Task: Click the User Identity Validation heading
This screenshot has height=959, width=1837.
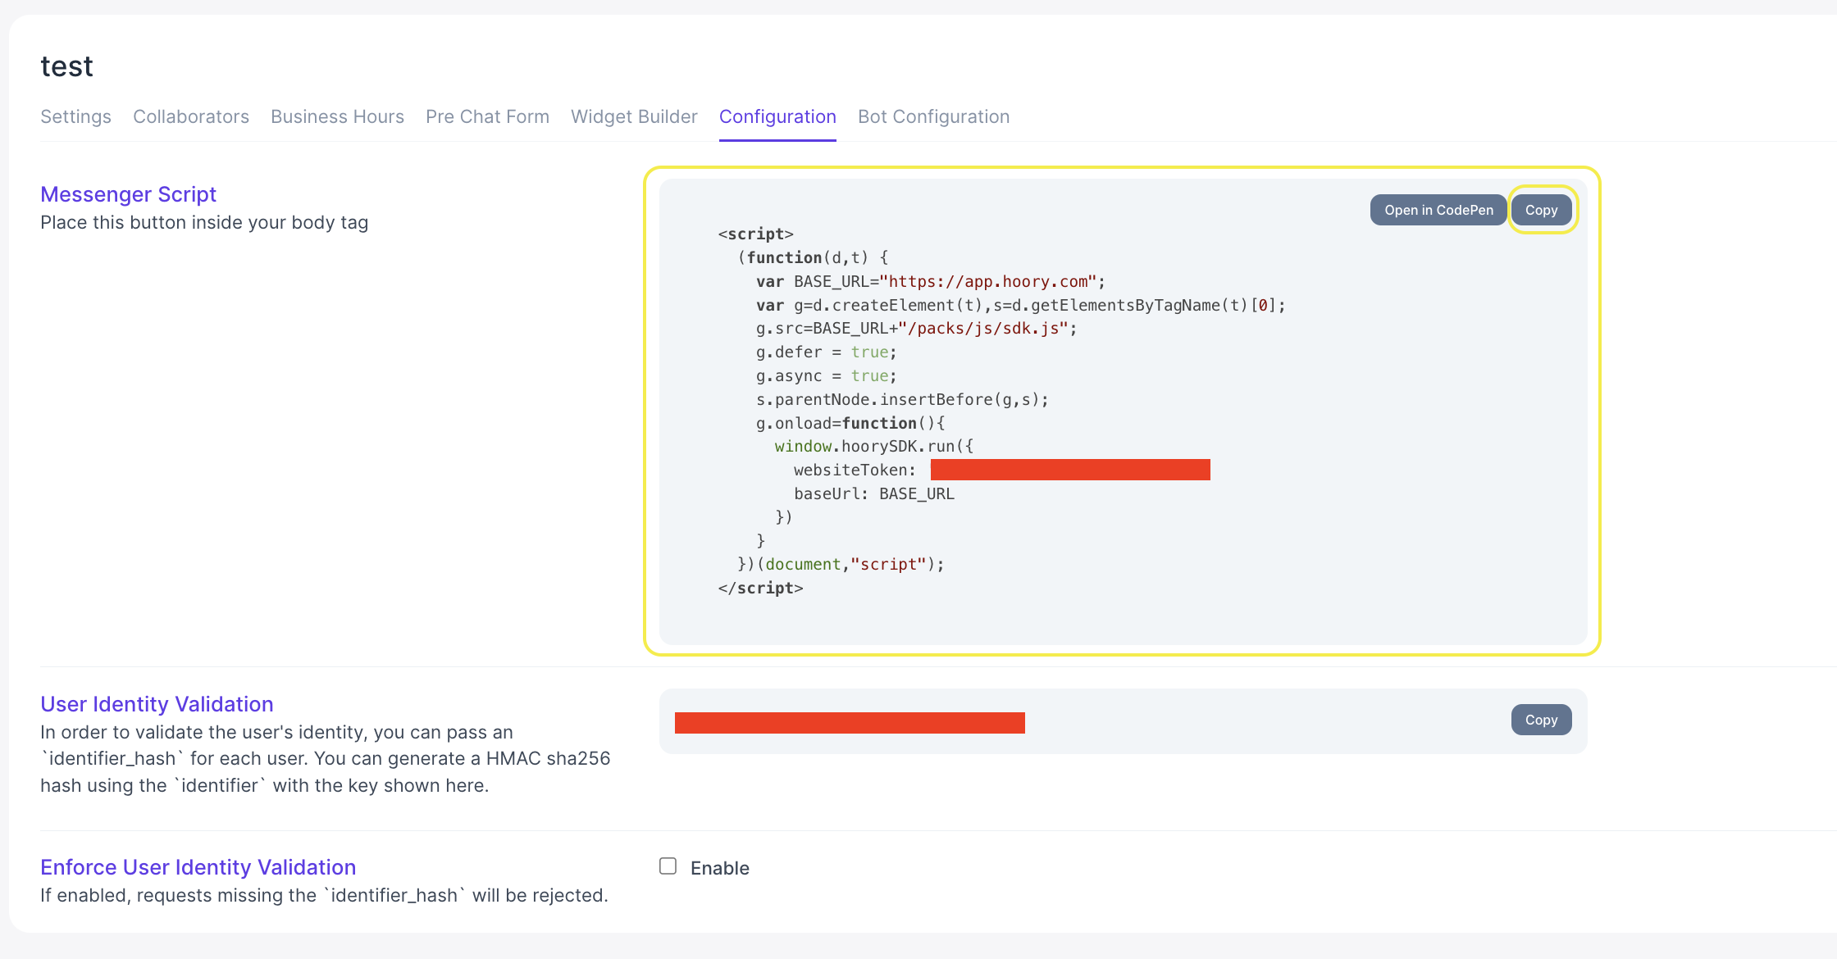Action: point(157,704)
